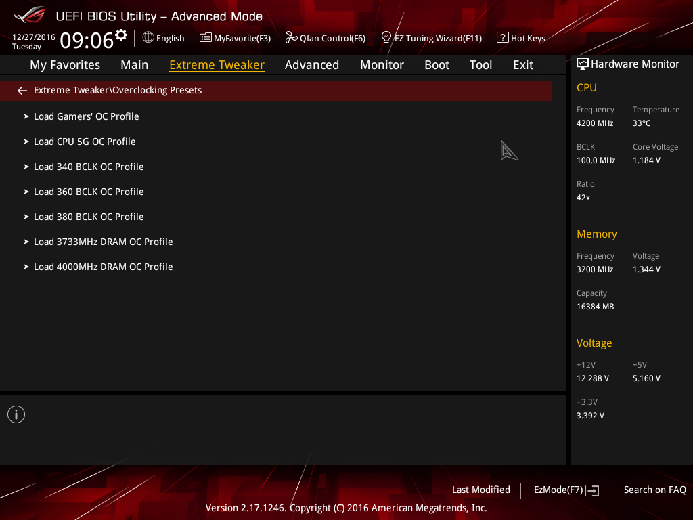The width and height of the screenshot is (693, 520).
Task: Click the 12/27/2016 date text
Action: (x=34, y=37)
